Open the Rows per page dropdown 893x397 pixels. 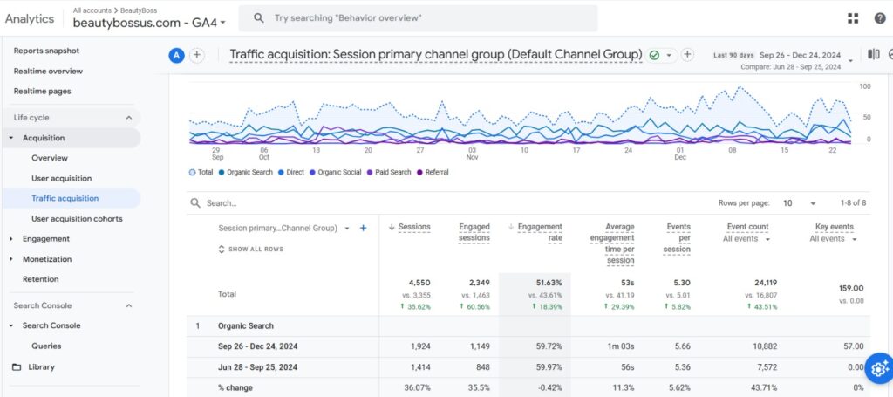799,203
